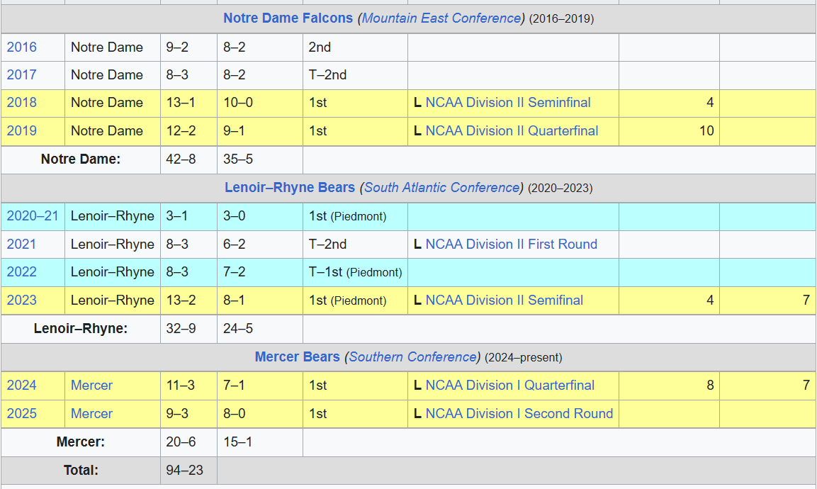
Task: Open the Lenoir–Rhyne Bears link
Action: (x=290, y=188)
